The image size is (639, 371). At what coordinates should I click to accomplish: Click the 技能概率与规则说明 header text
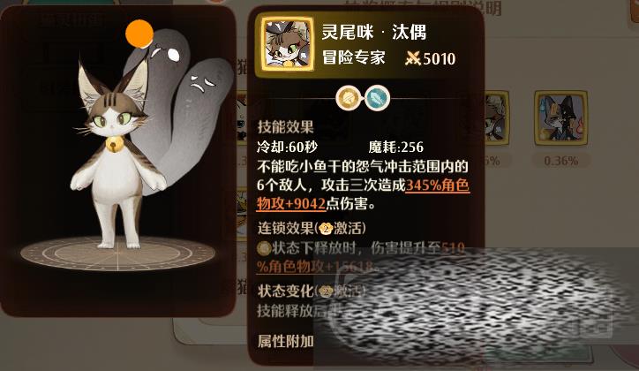(423, 7)
